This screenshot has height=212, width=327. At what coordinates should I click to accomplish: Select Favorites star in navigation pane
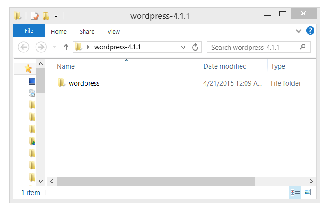click(x=28, y=69)
